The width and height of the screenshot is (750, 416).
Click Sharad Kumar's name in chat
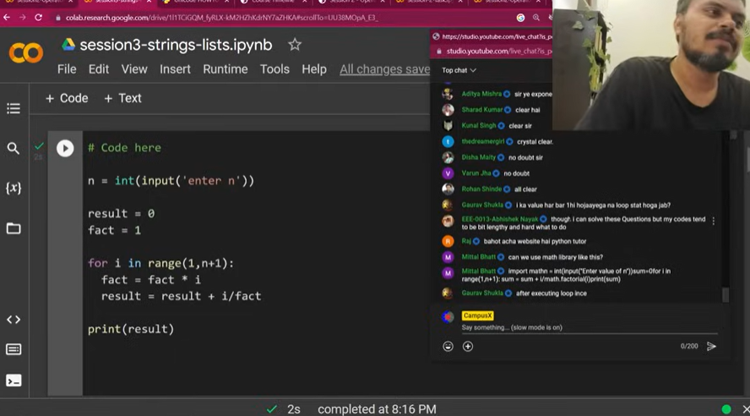click(482, 110)
